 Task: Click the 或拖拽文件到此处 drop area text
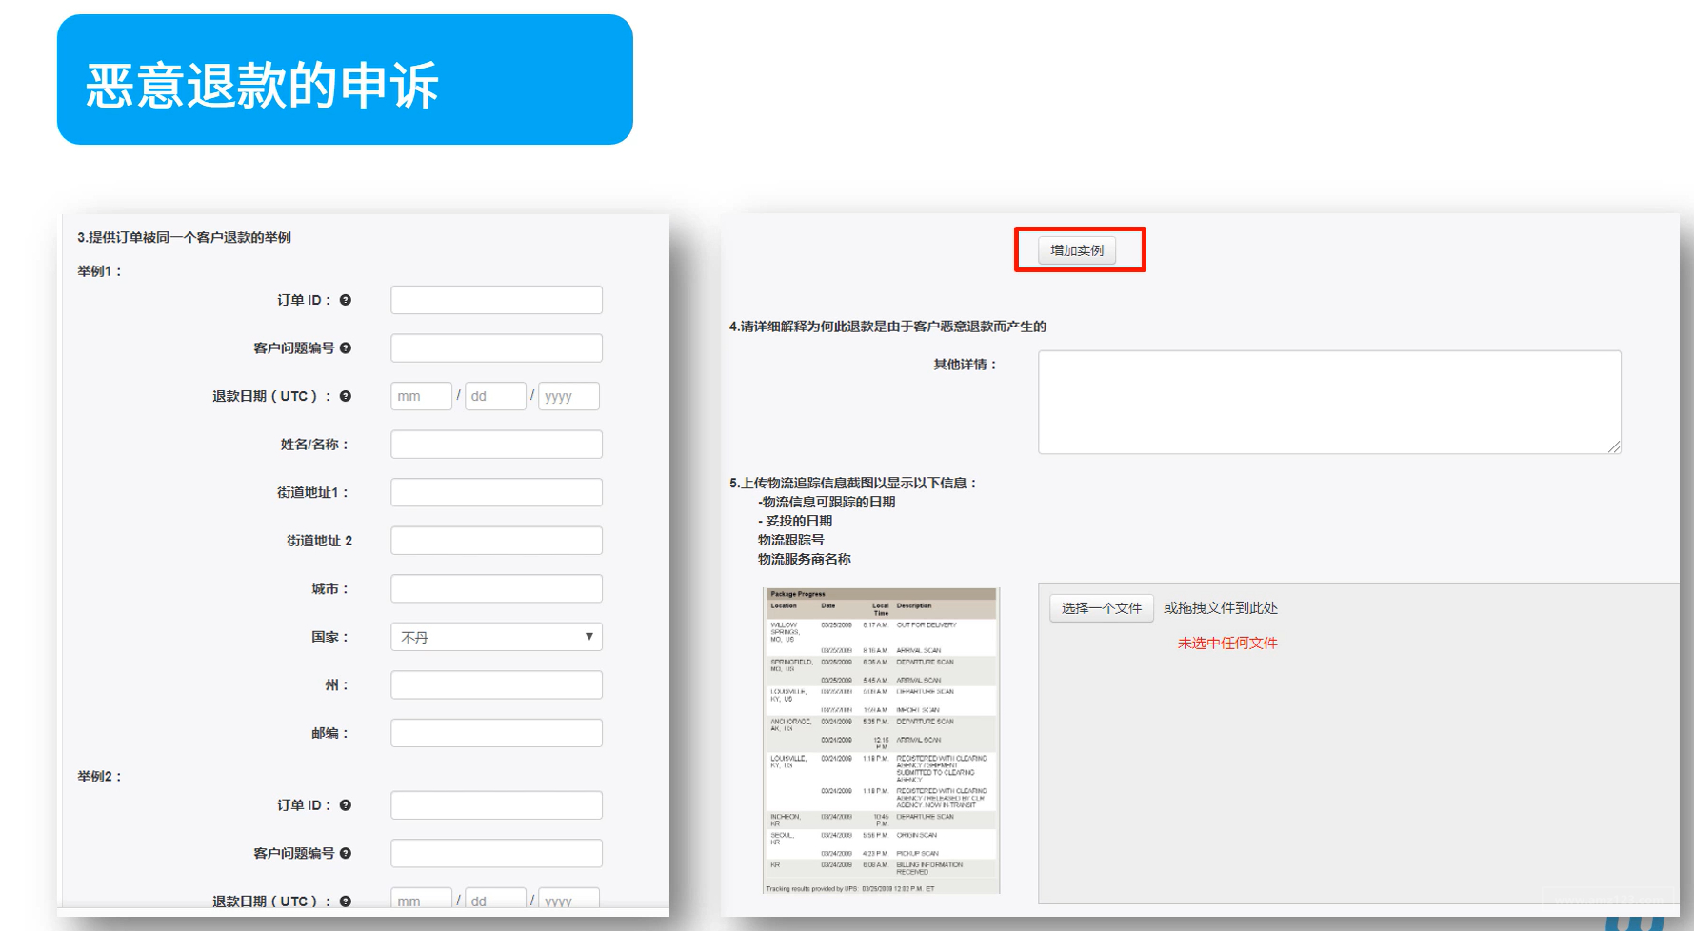1221,608
